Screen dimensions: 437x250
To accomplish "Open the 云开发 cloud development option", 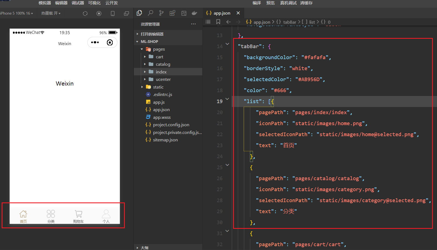I will [x=112, y=3].
